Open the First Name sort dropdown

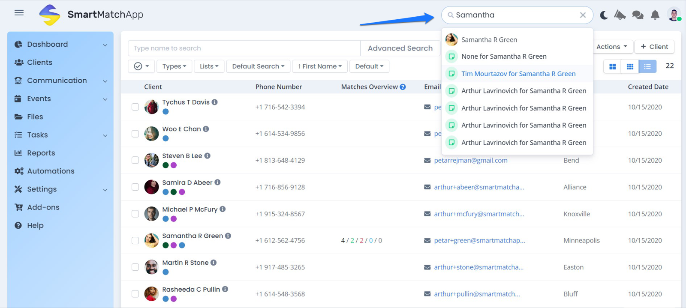(320, 66)
